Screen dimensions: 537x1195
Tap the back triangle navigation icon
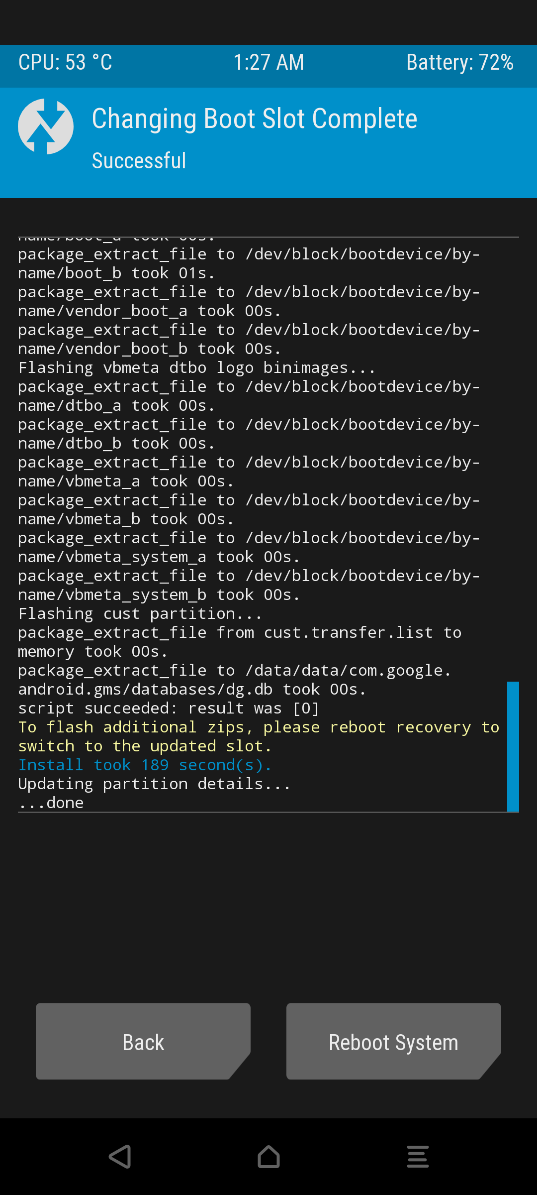point(120,1157)
